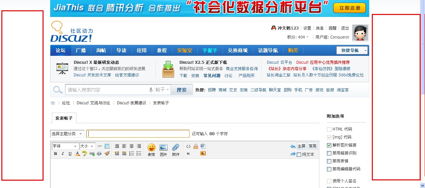Clear formatting with the brush icon
Screen dimensions: 425x188
[x=107, y=153]
